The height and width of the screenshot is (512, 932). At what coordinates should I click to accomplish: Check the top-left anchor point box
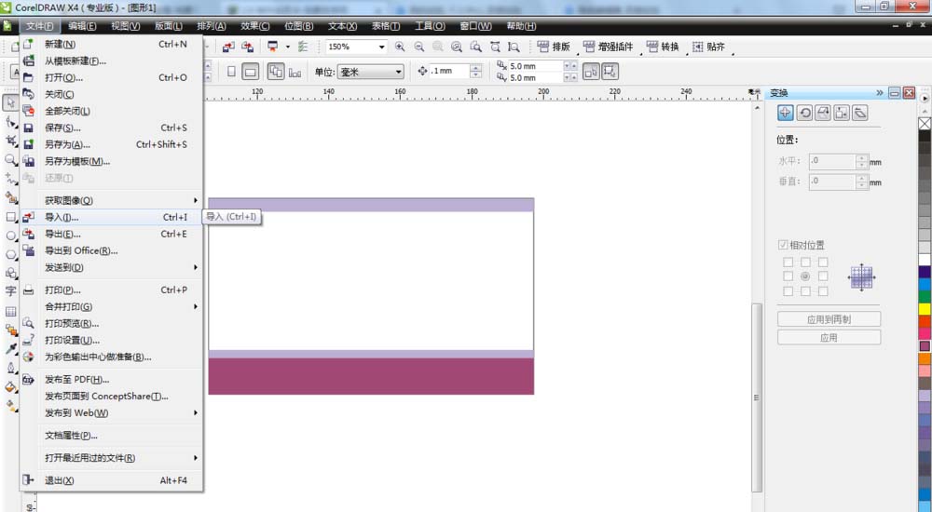point(788,262)
